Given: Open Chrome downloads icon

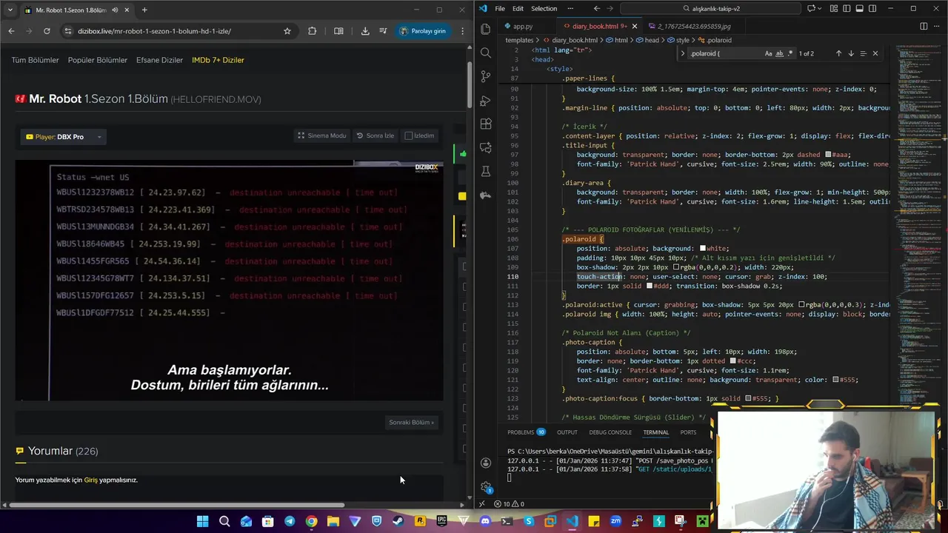Looking at the screenshot, I should 365,31.
